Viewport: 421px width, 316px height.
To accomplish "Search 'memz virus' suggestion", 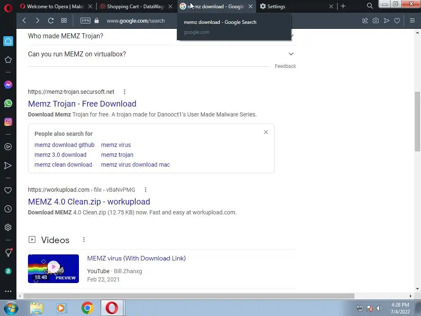I will 116,145.
